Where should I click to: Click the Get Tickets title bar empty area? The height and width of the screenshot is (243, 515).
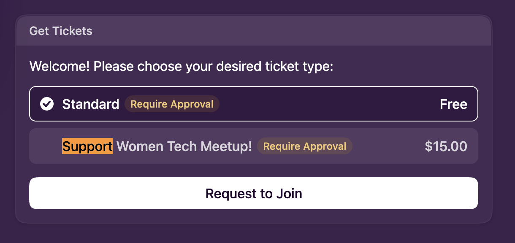pyautogui.click(x=295, y=31)
